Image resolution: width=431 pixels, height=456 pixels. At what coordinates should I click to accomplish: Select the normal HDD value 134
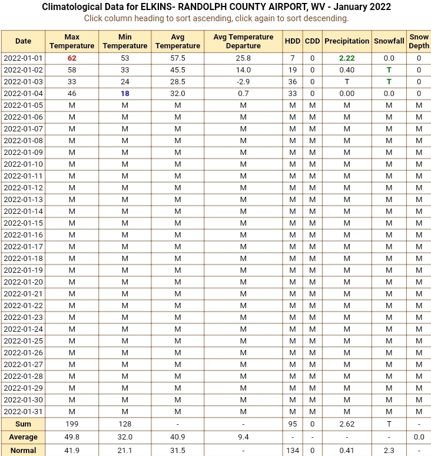coord(293,450)
